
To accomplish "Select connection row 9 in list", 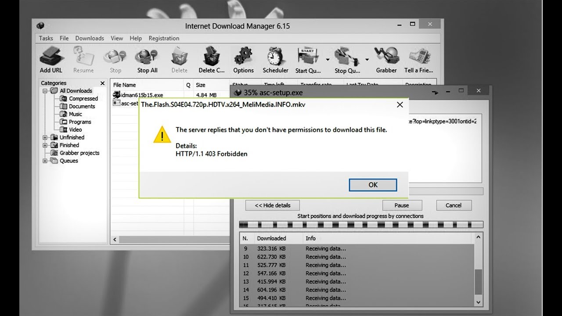I will (x=357, y=248).
